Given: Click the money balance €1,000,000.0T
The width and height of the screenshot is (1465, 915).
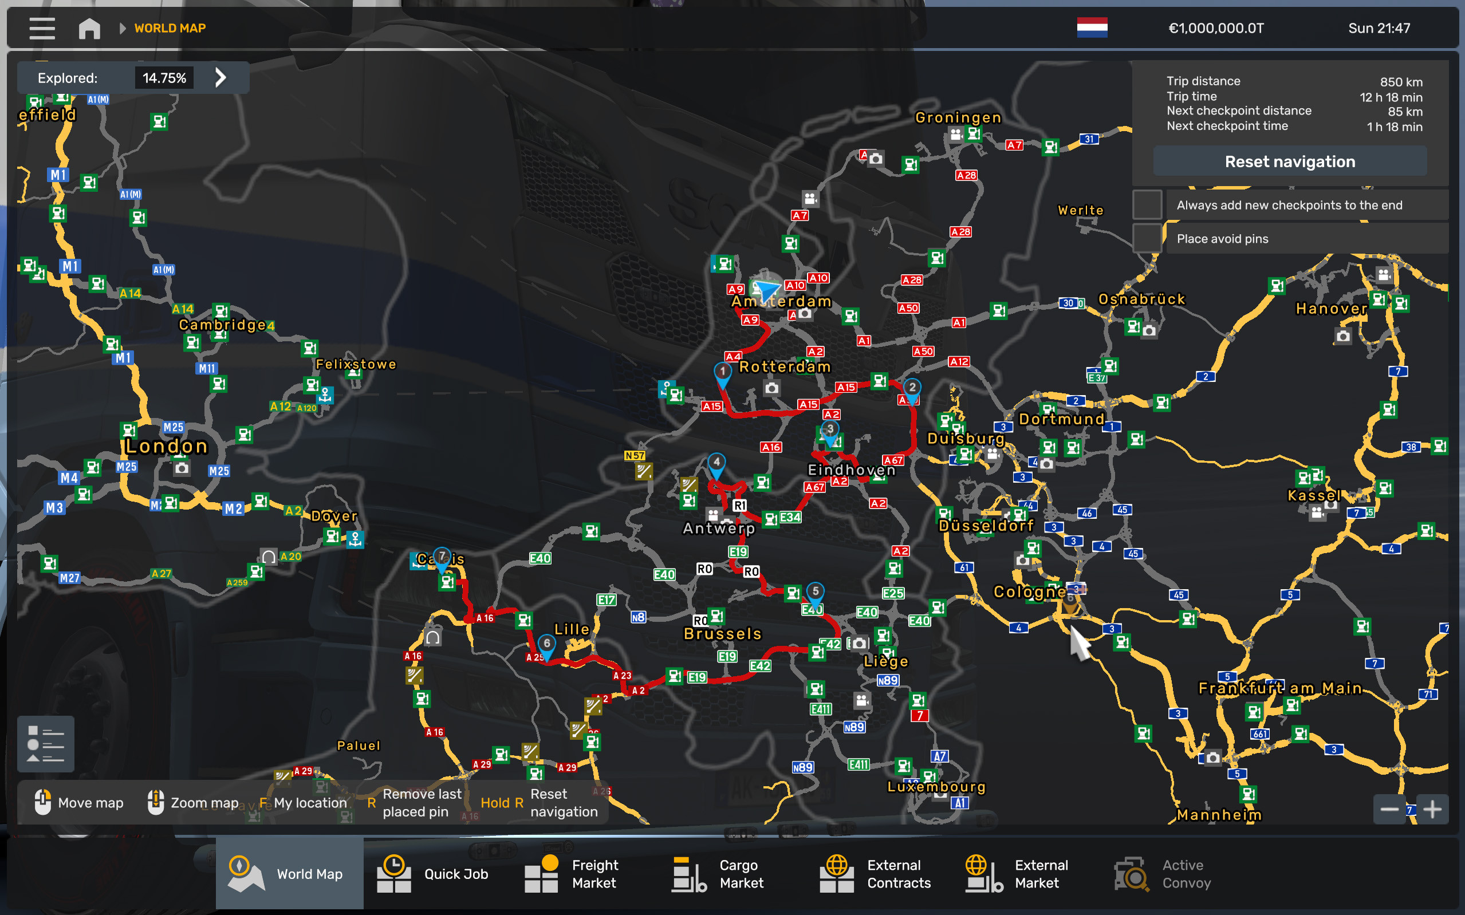Looking at the screenshot, I should [1216, 28].
